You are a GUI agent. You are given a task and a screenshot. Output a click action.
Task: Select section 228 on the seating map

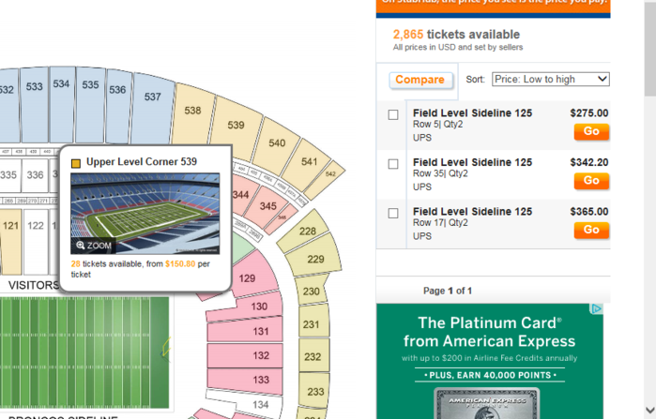[x=307, y=232]
